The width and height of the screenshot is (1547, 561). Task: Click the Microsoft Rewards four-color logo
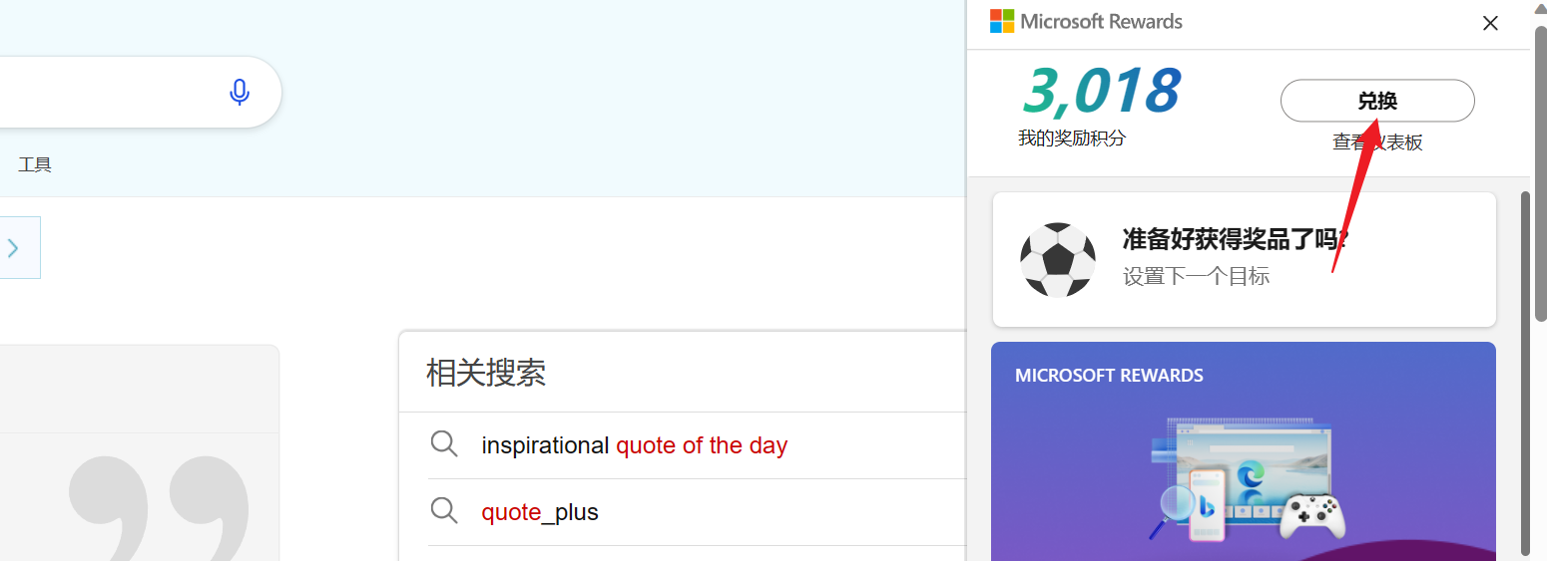[x=1001, y=21]
